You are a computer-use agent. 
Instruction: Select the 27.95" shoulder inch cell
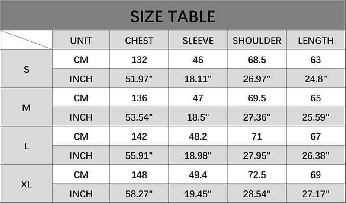coord(257,155)
